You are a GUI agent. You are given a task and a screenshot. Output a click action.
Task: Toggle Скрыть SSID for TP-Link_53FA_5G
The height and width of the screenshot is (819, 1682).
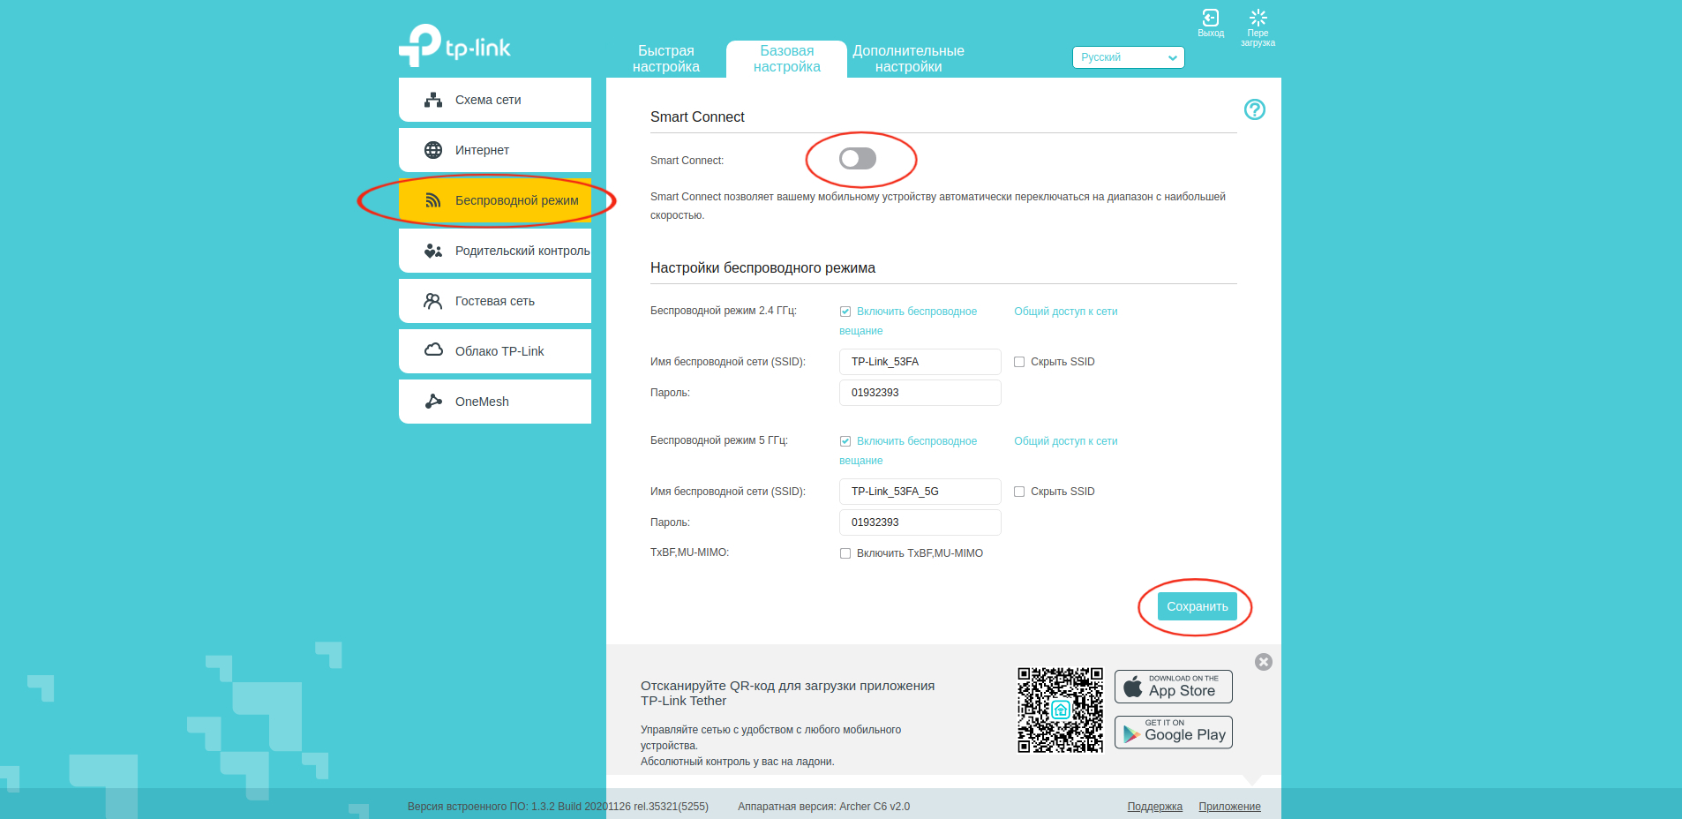point(1019,492)
